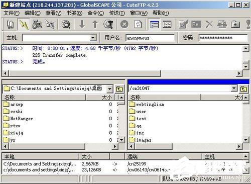Open the 编辑(E) menu
The width and height of the screenshot is (251, 184).
click(33, 13)
